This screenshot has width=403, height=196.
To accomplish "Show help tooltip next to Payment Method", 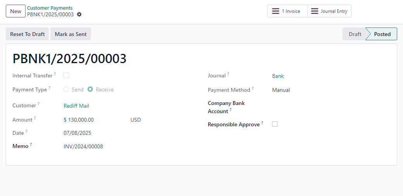I will 252,88.
